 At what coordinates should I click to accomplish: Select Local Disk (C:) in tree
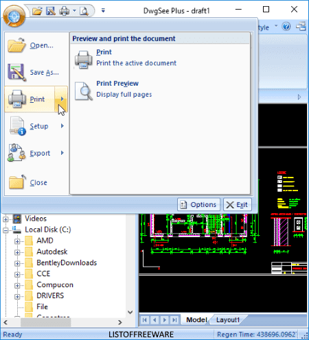[x=48, y=230]
